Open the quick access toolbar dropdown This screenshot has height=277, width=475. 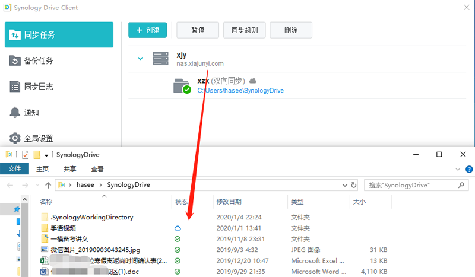[x=46, y=155]
